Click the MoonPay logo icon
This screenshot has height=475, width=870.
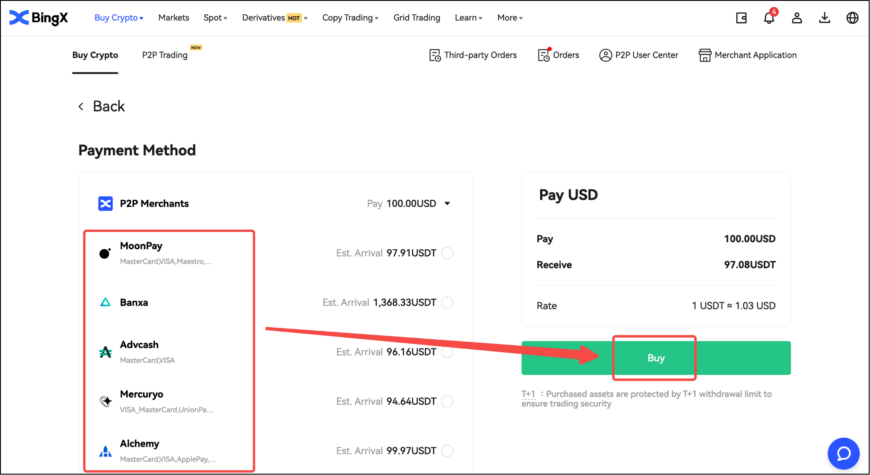tap(105, 253)
